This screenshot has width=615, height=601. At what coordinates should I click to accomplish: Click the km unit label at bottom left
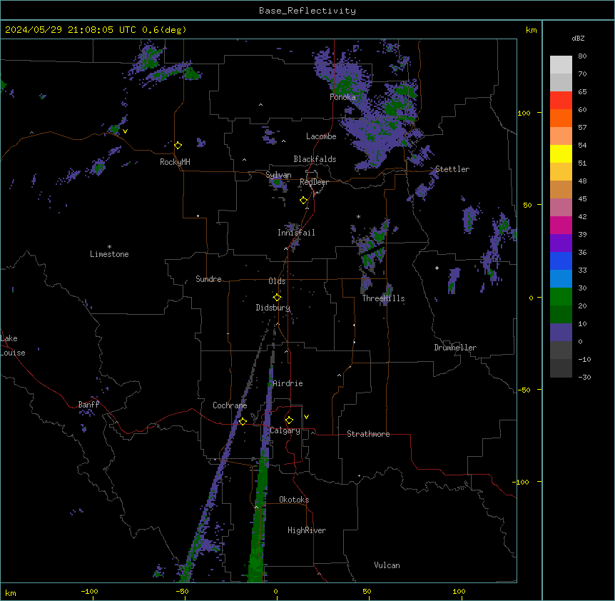click(x=11, y=593)
